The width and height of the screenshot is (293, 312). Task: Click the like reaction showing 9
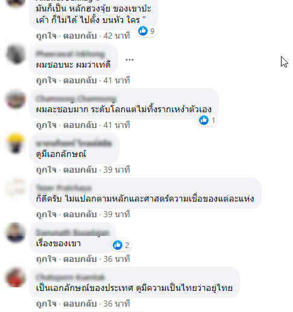tap(146, 31)
